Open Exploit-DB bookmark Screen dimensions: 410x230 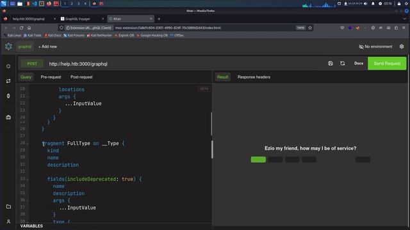tap(124, 35)
